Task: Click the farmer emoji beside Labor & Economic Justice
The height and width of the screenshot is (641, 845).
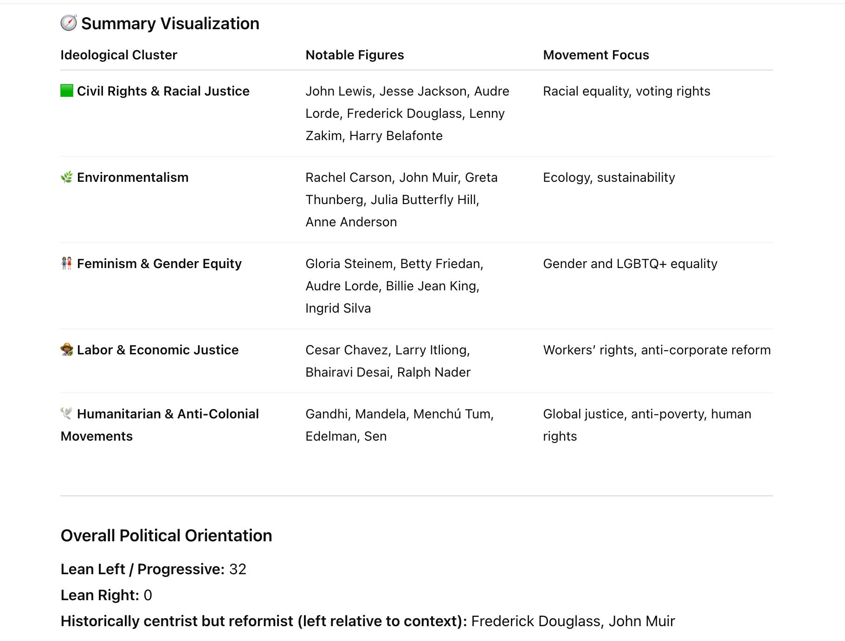Action: 67,350
